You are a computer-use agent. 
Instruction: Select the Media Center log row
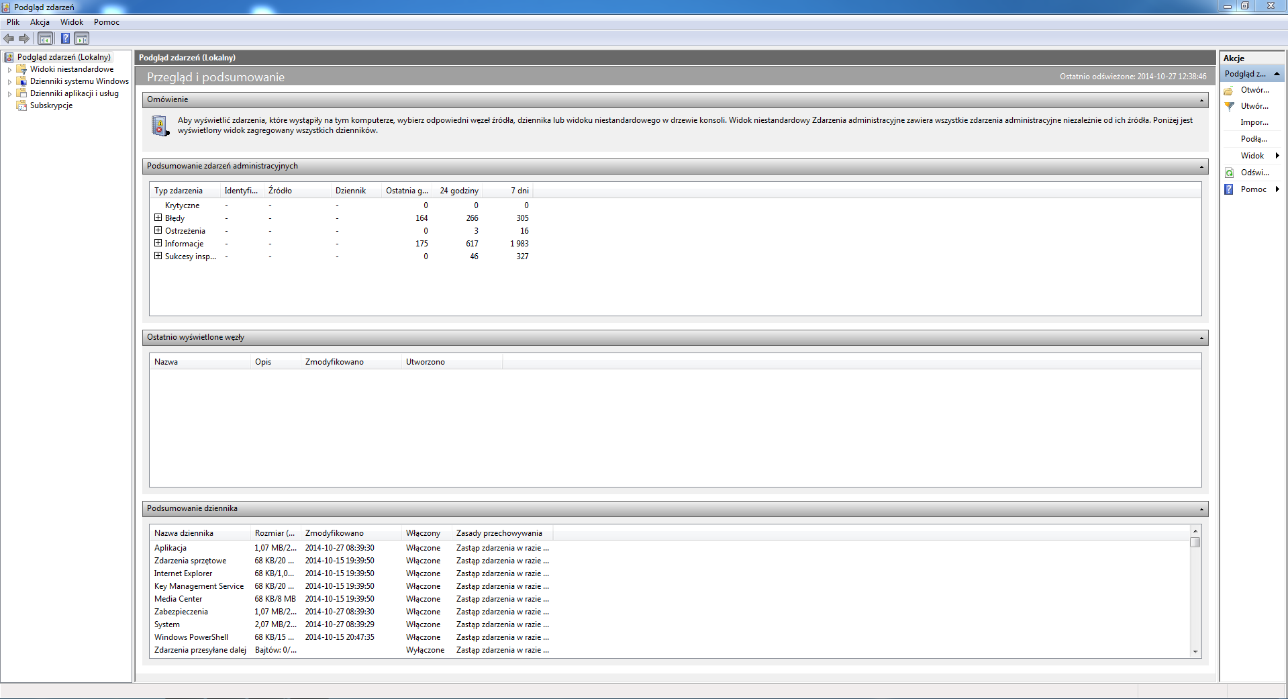pos(352,599)
